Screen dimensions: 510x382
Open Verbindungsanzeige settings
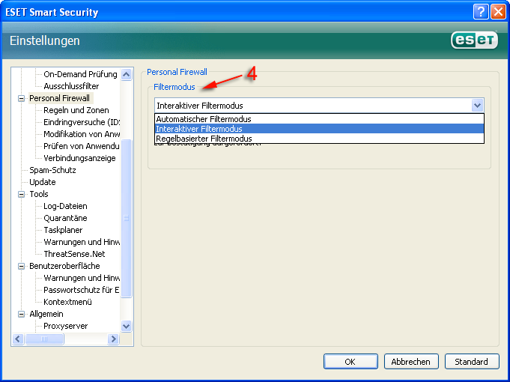tap(79, 158)
